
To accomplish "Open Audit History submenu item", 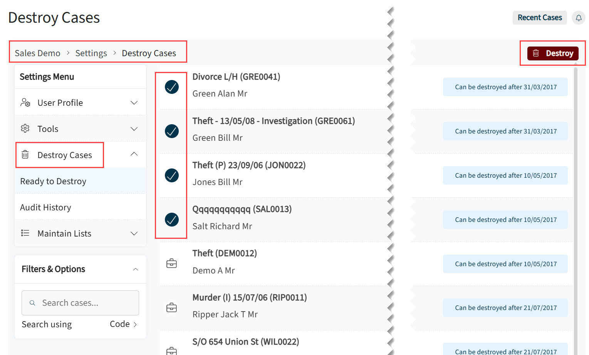I will tap(80, 207).
